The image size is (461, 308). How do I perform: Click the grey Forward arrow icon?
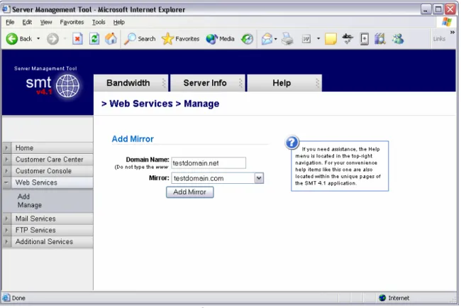(x=53, y=39)
